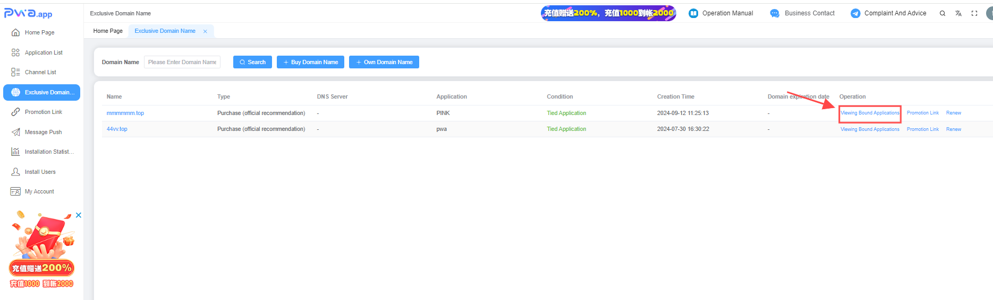Select Install Users in sidebar
Image resolution: width=993 pixels, height=300 pixels.
coord(40,172)
